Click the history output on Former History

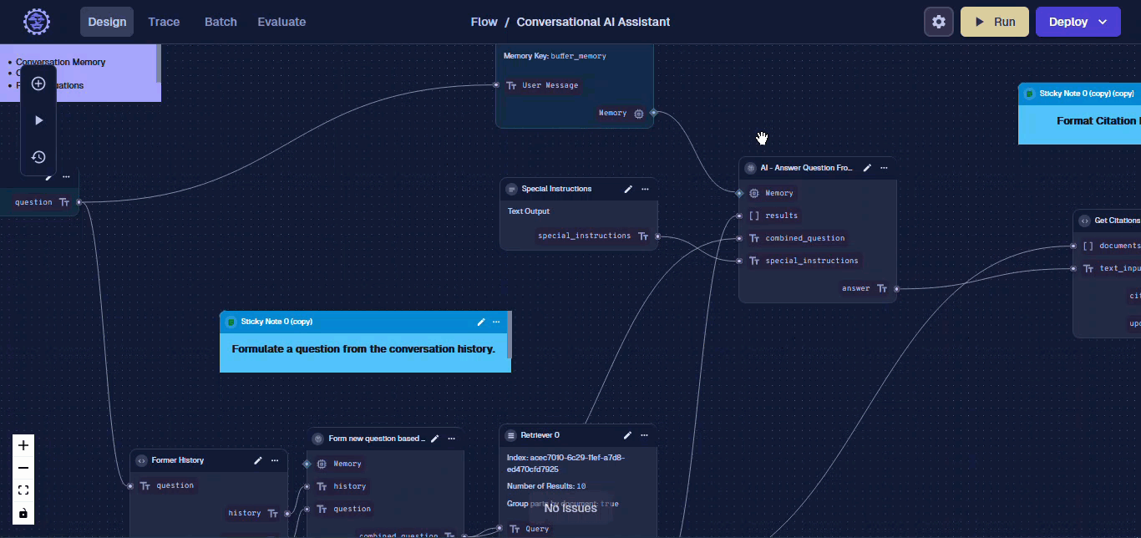tap(287, 514)
